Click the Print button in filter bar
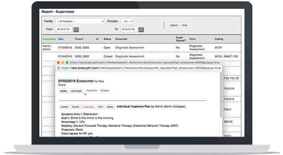 (184, 25)
